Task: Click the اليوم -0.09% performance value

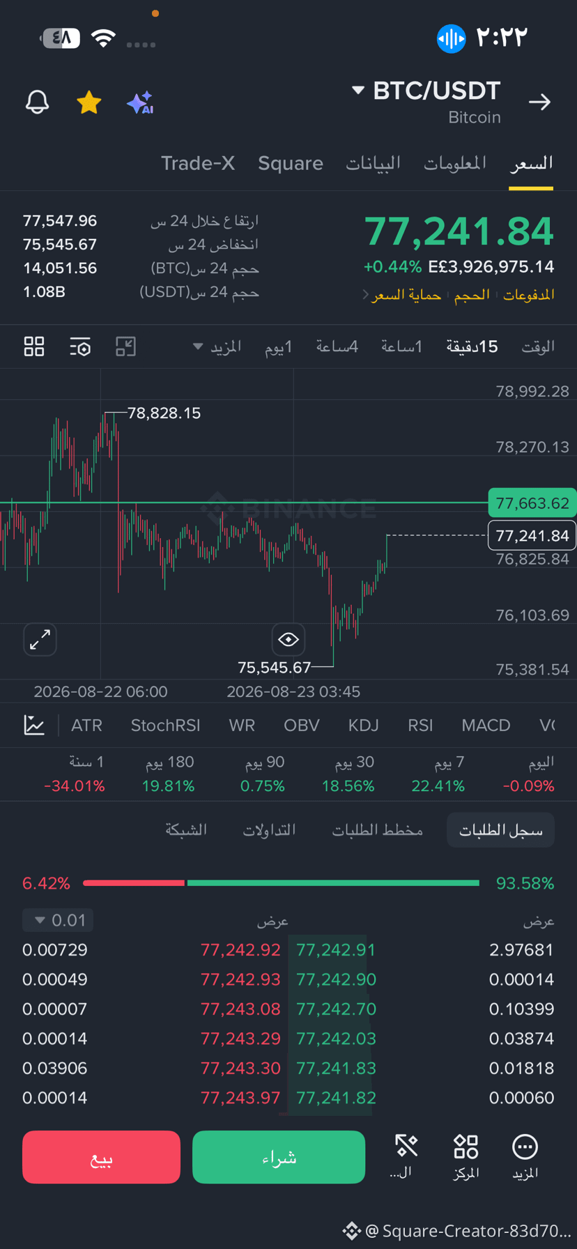Action: (529, 786)
